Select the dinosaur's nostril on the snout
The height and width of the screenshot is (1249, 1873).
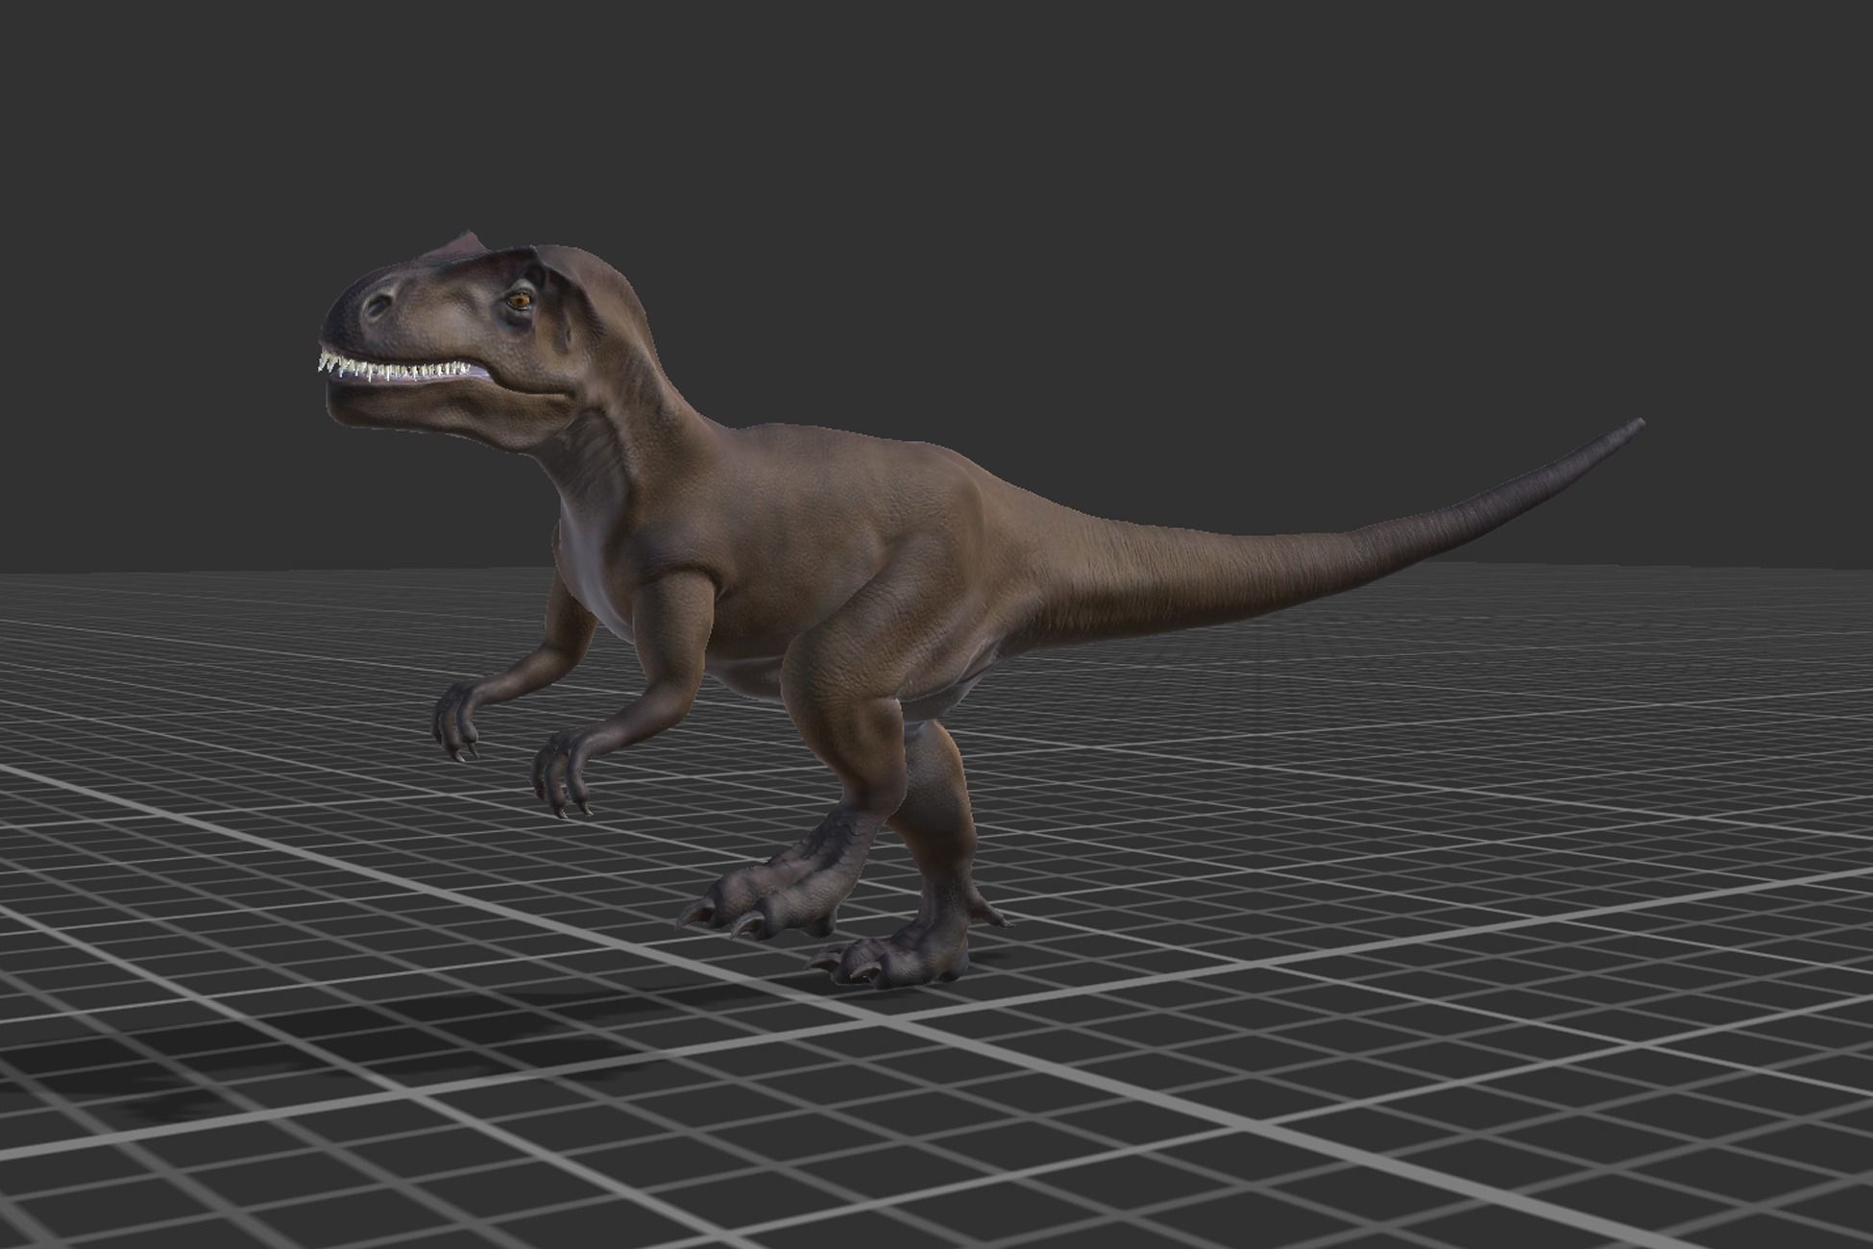(x=378, y=306)
